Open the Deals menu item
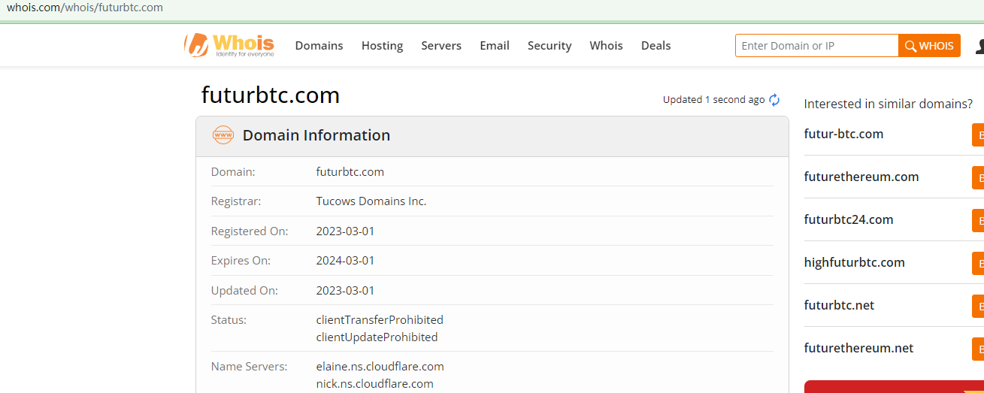 click(x=655, y=46)
